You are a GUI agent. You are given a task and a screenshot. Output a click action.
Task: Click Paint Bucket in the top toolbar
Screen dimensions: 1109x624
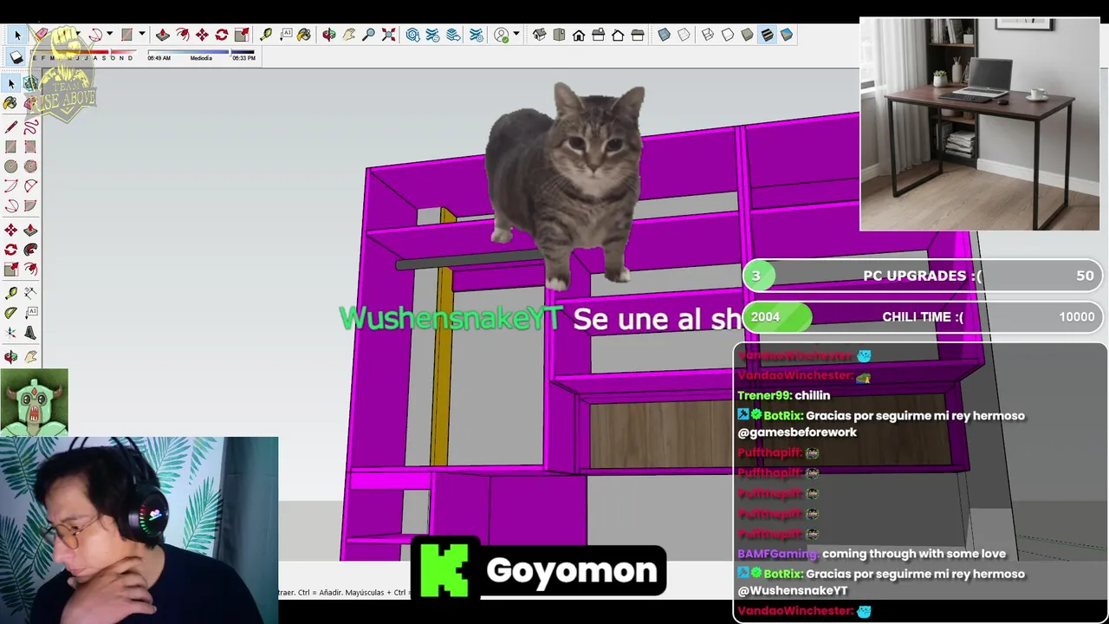point(304,35)
